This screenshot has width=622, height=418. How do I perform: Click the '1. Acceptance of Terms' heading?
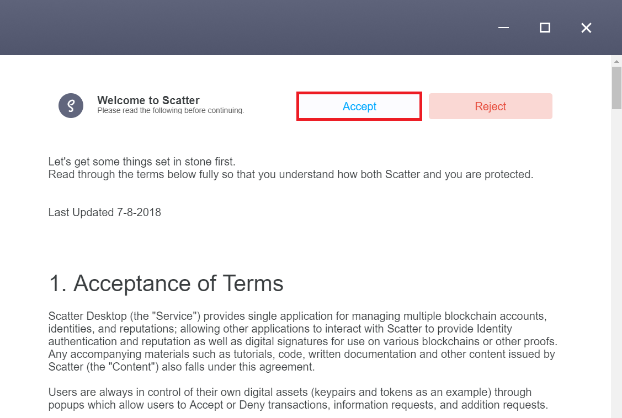(166, 283)
